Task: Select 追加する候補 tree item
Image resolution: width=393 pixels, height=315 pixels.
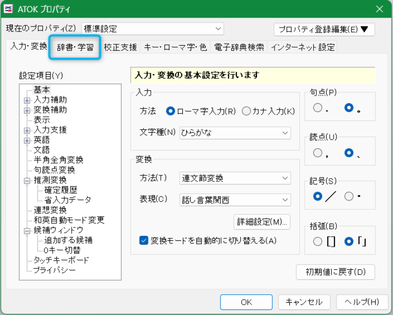Action: (68, 240)
